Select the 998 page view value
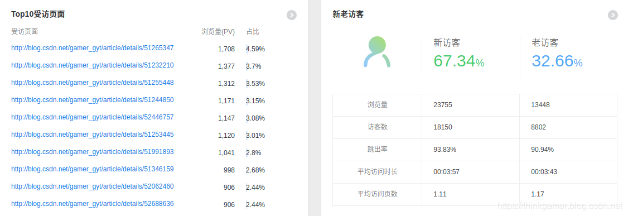The width and height of the screenshot is (628, 216). point(229,170)
